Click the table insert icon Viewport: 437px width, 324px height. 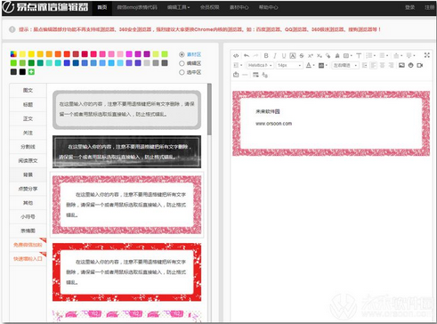click(x=255, y=75)
